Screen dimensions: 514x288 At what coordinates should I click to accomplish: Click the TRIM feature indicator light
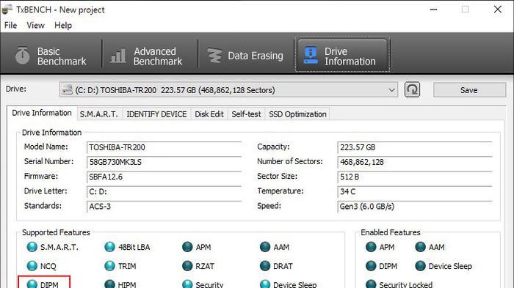pos(109,266)
